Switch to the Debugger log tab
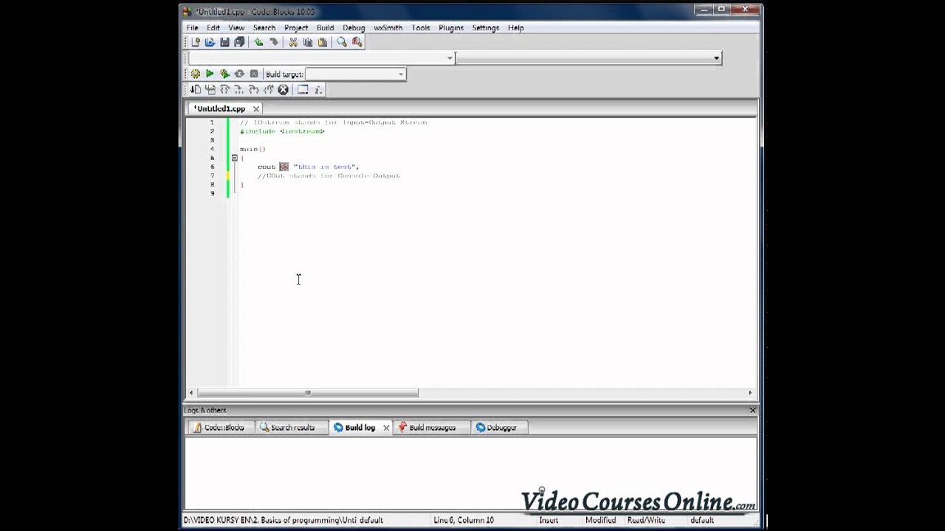Screen dimensions: 945x531 point(501,428)
